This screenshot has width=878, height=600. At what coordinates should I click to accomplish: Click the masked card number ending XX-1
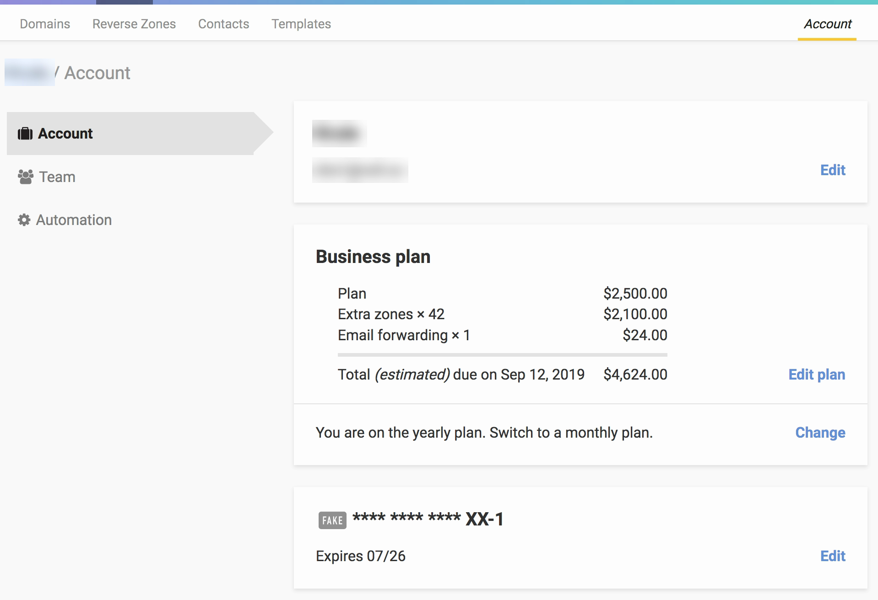point(428,519)
